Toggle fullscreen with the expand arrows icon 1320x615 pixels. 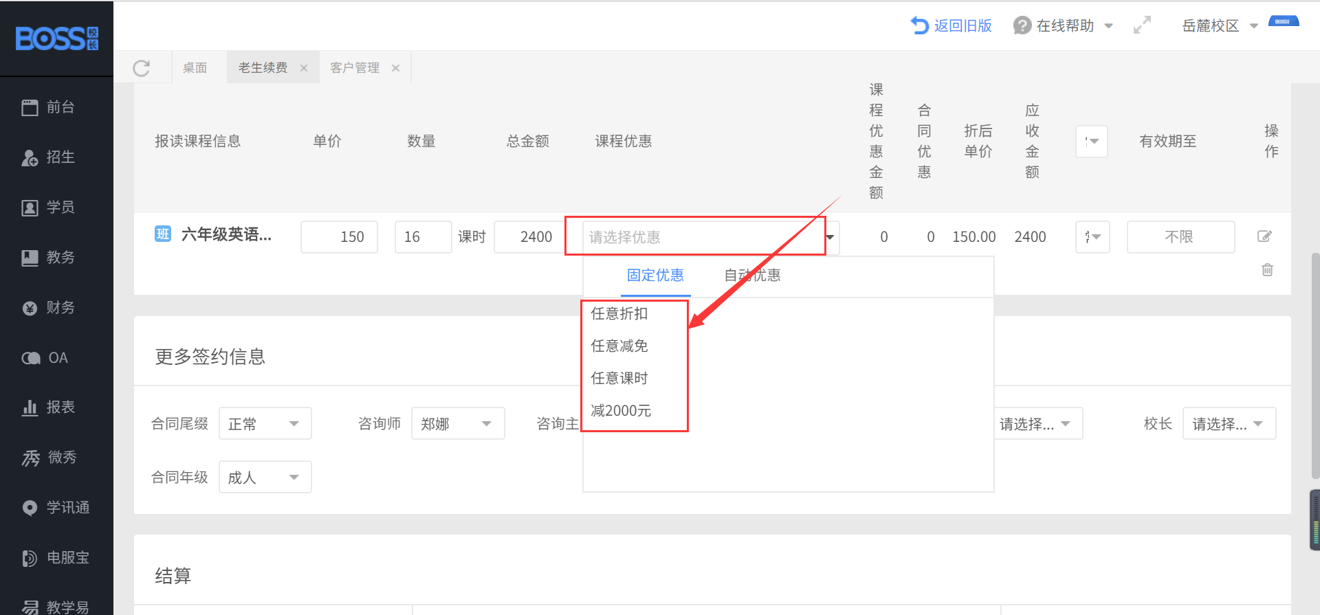(1142, 25)
